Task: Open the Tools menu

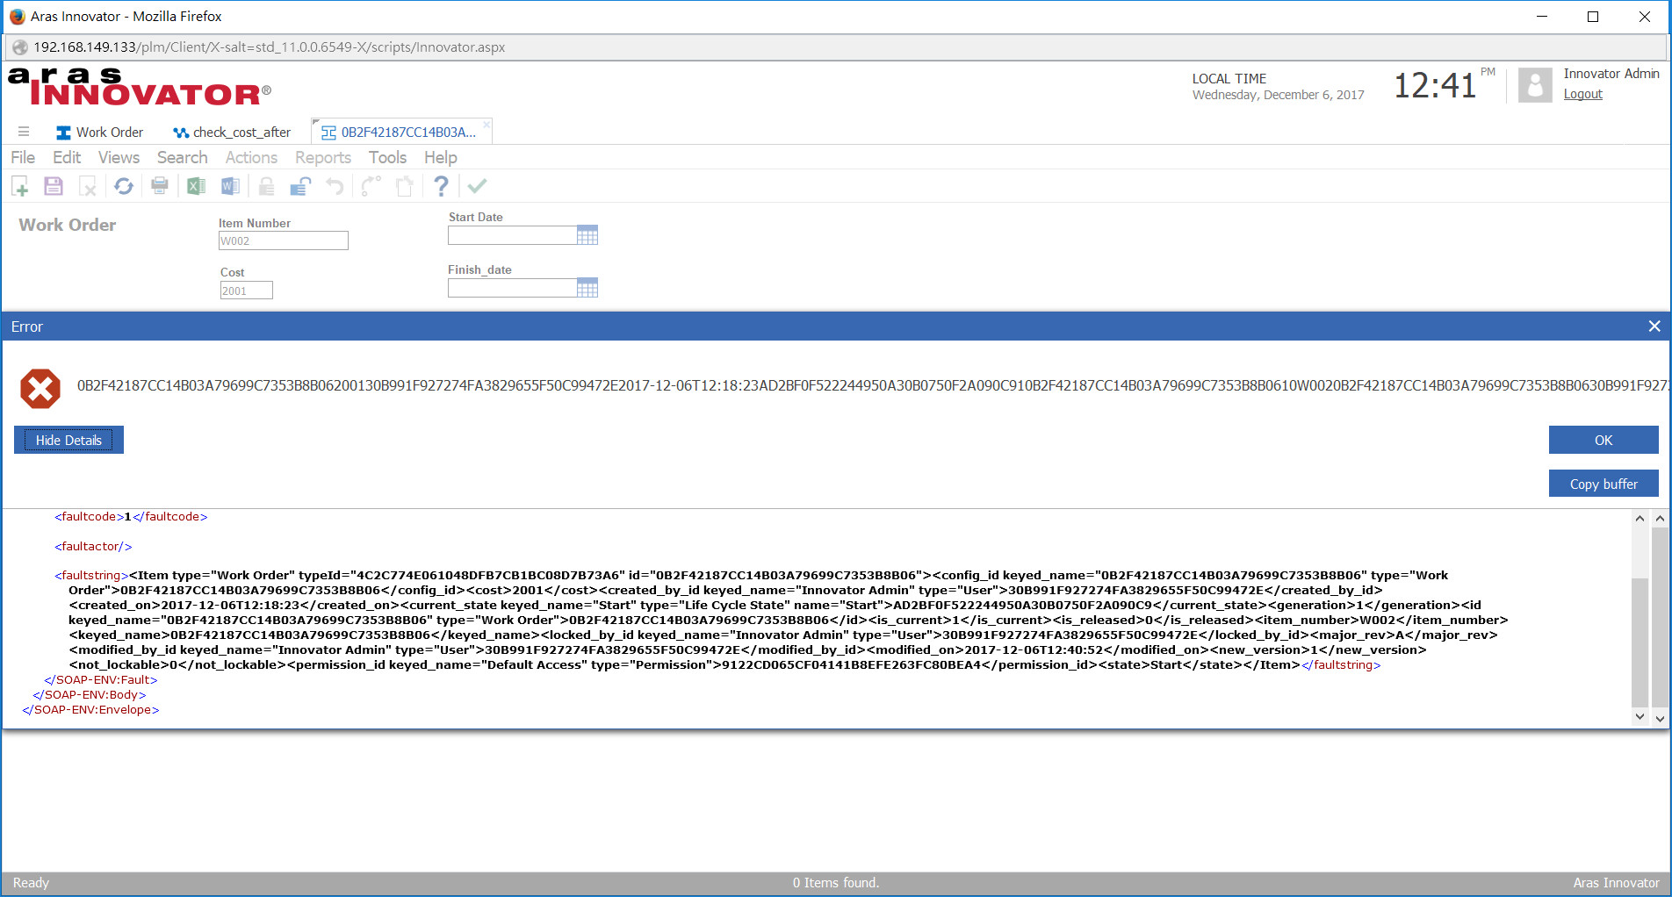Action: coord(387,157)
